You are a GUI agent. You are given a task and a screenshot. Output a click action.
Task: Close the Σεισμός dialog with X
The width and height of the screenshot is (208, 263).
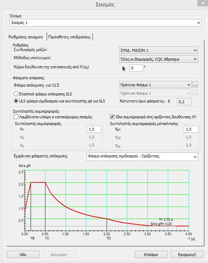pyautogui.click(x=203, y=3)
